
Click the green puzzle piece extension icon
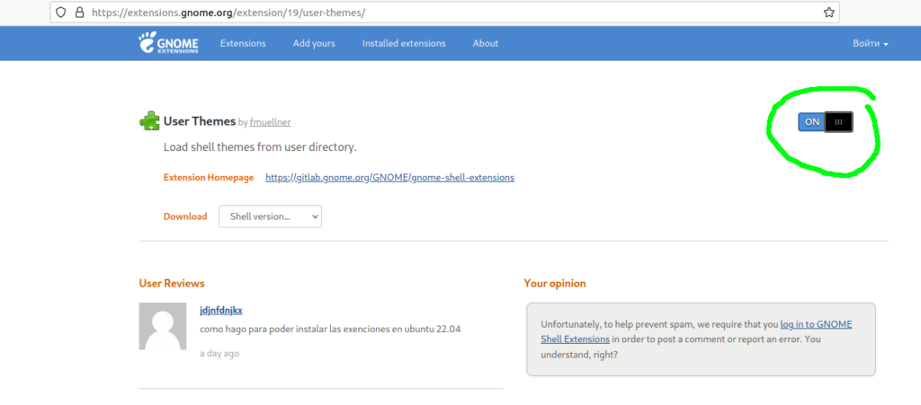point(149,121)
